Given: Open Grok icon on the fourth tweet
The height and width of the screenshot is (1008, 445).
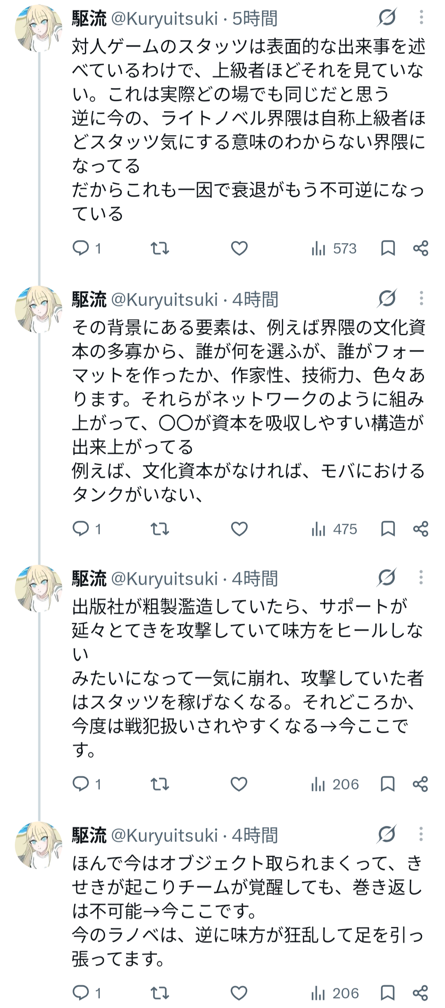Looking at the screenshot, I should pos(387,835).
